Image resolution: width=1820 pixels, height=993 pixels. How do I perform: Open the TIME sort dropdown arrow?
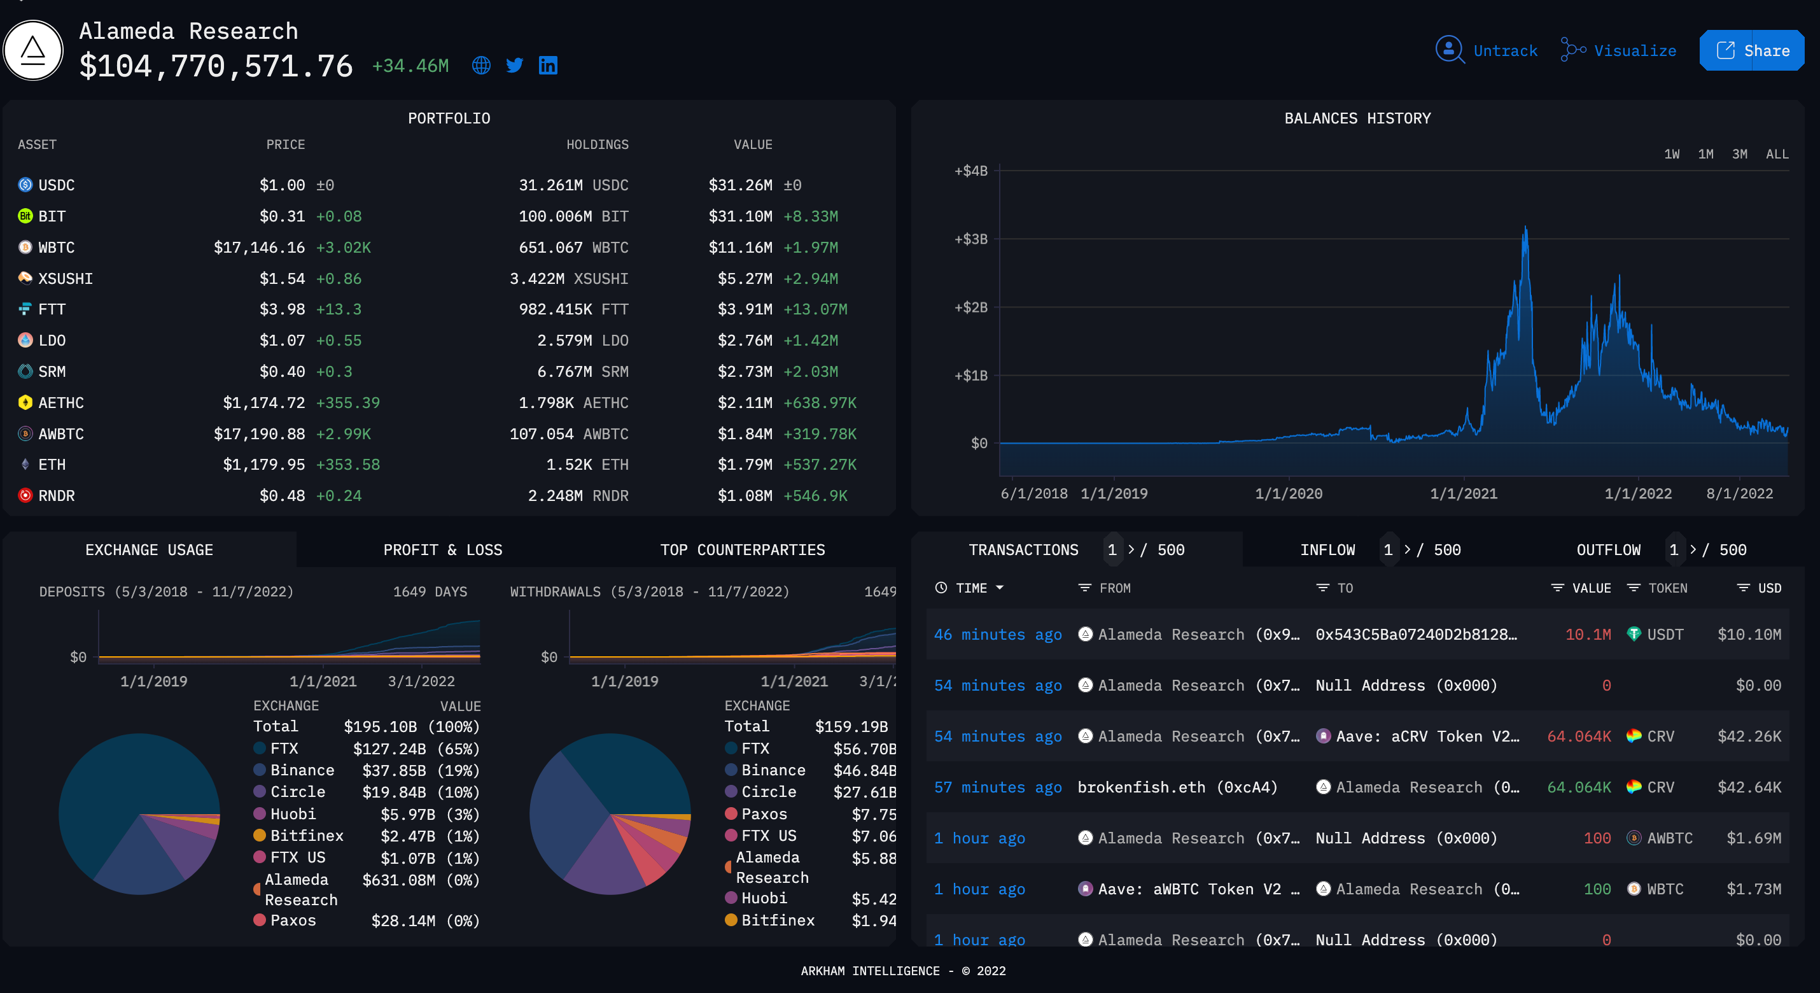pos(1000,588)
